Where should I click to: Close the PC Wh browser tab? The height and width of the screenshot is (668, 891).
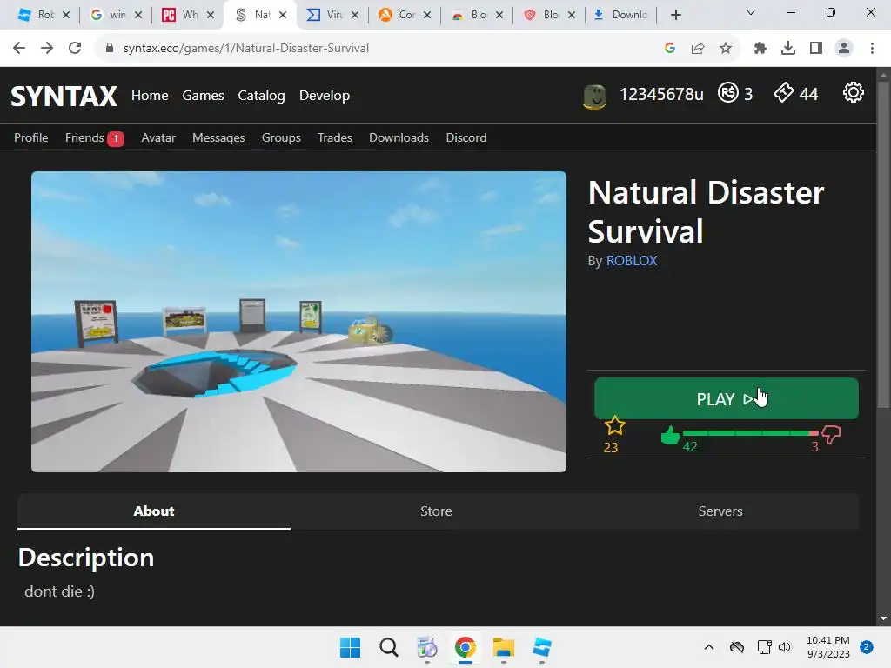click(211, 16)
